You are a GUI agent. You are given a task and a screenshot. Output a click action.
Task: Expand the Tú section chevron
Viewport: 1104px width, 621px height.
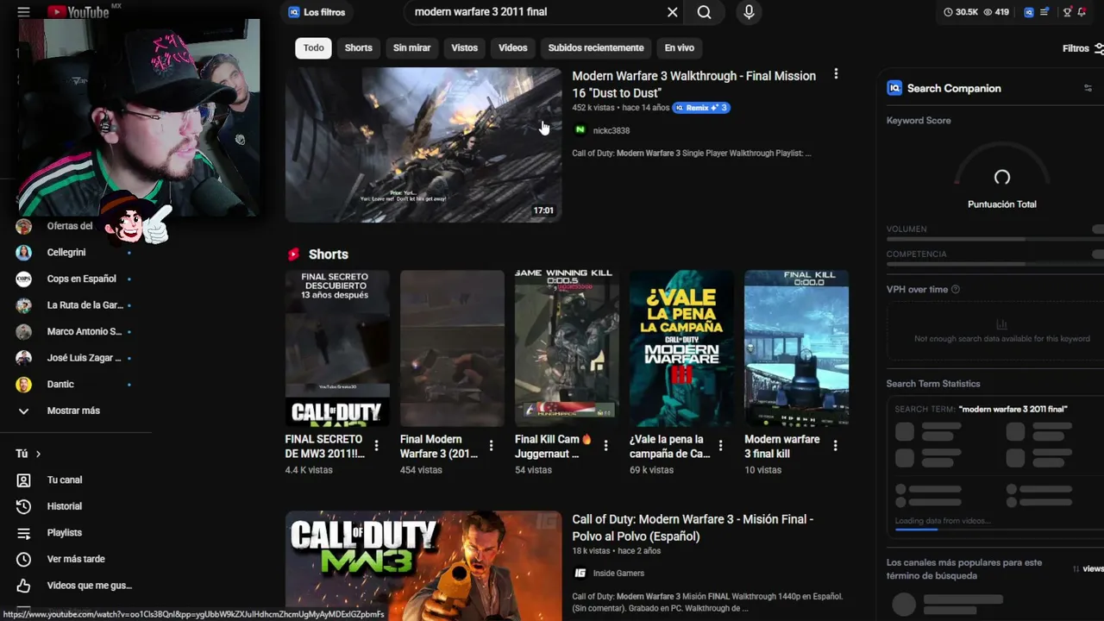38,454
